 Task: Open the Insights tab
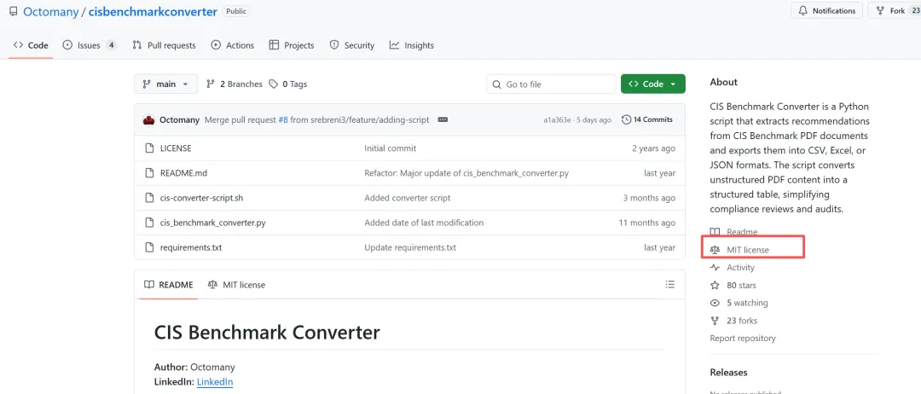click(412, 45)
